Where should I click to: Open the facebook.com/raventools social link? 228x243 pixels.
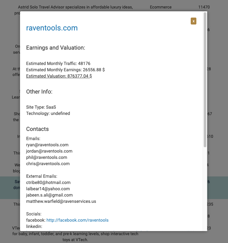77,220
